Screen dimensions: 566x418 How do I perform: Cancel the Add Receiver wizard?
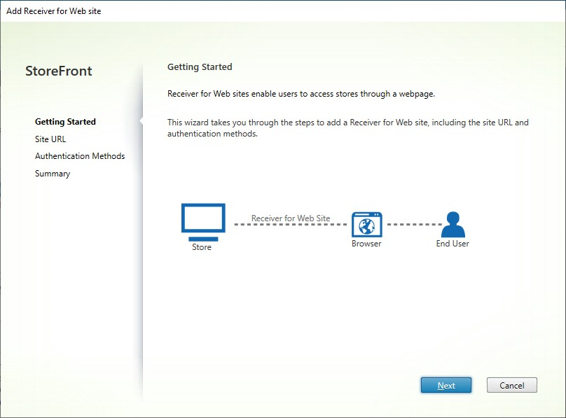(511, 385)
